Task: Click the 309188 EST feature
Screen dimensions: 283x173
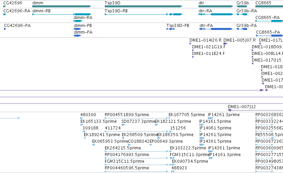Action: click(84, 131)
